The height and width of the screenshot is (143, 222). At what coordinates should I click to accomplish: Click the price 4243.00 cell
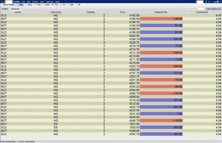tap(134, 117)
